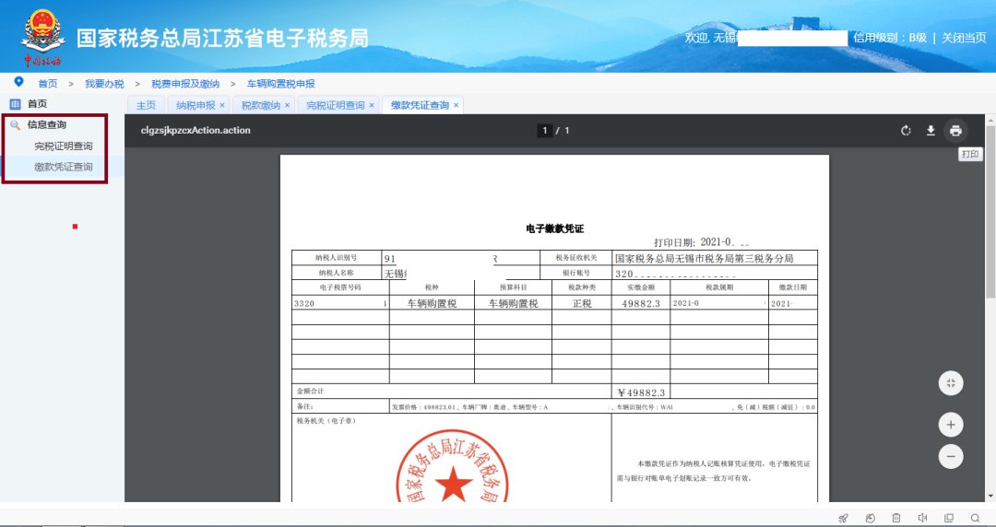996x527 pixels.
Task: Close the 缴款凭证查询 tab
Action: (456, 106)
